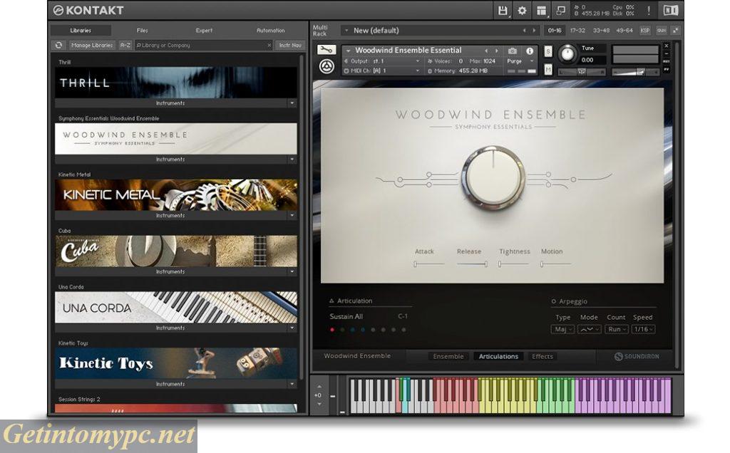Image resolution: width=730 pixels, height=453 pixels.
Task: Toggle the aux sends panel button
Action: (x=661, y=30)
